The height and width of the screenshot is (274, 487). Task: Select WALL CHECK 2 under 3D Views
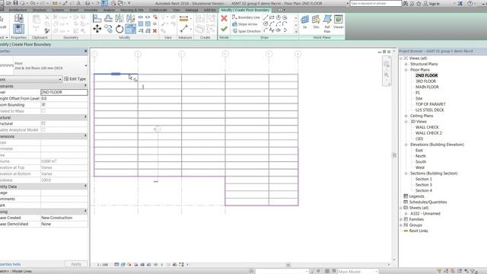428,133
